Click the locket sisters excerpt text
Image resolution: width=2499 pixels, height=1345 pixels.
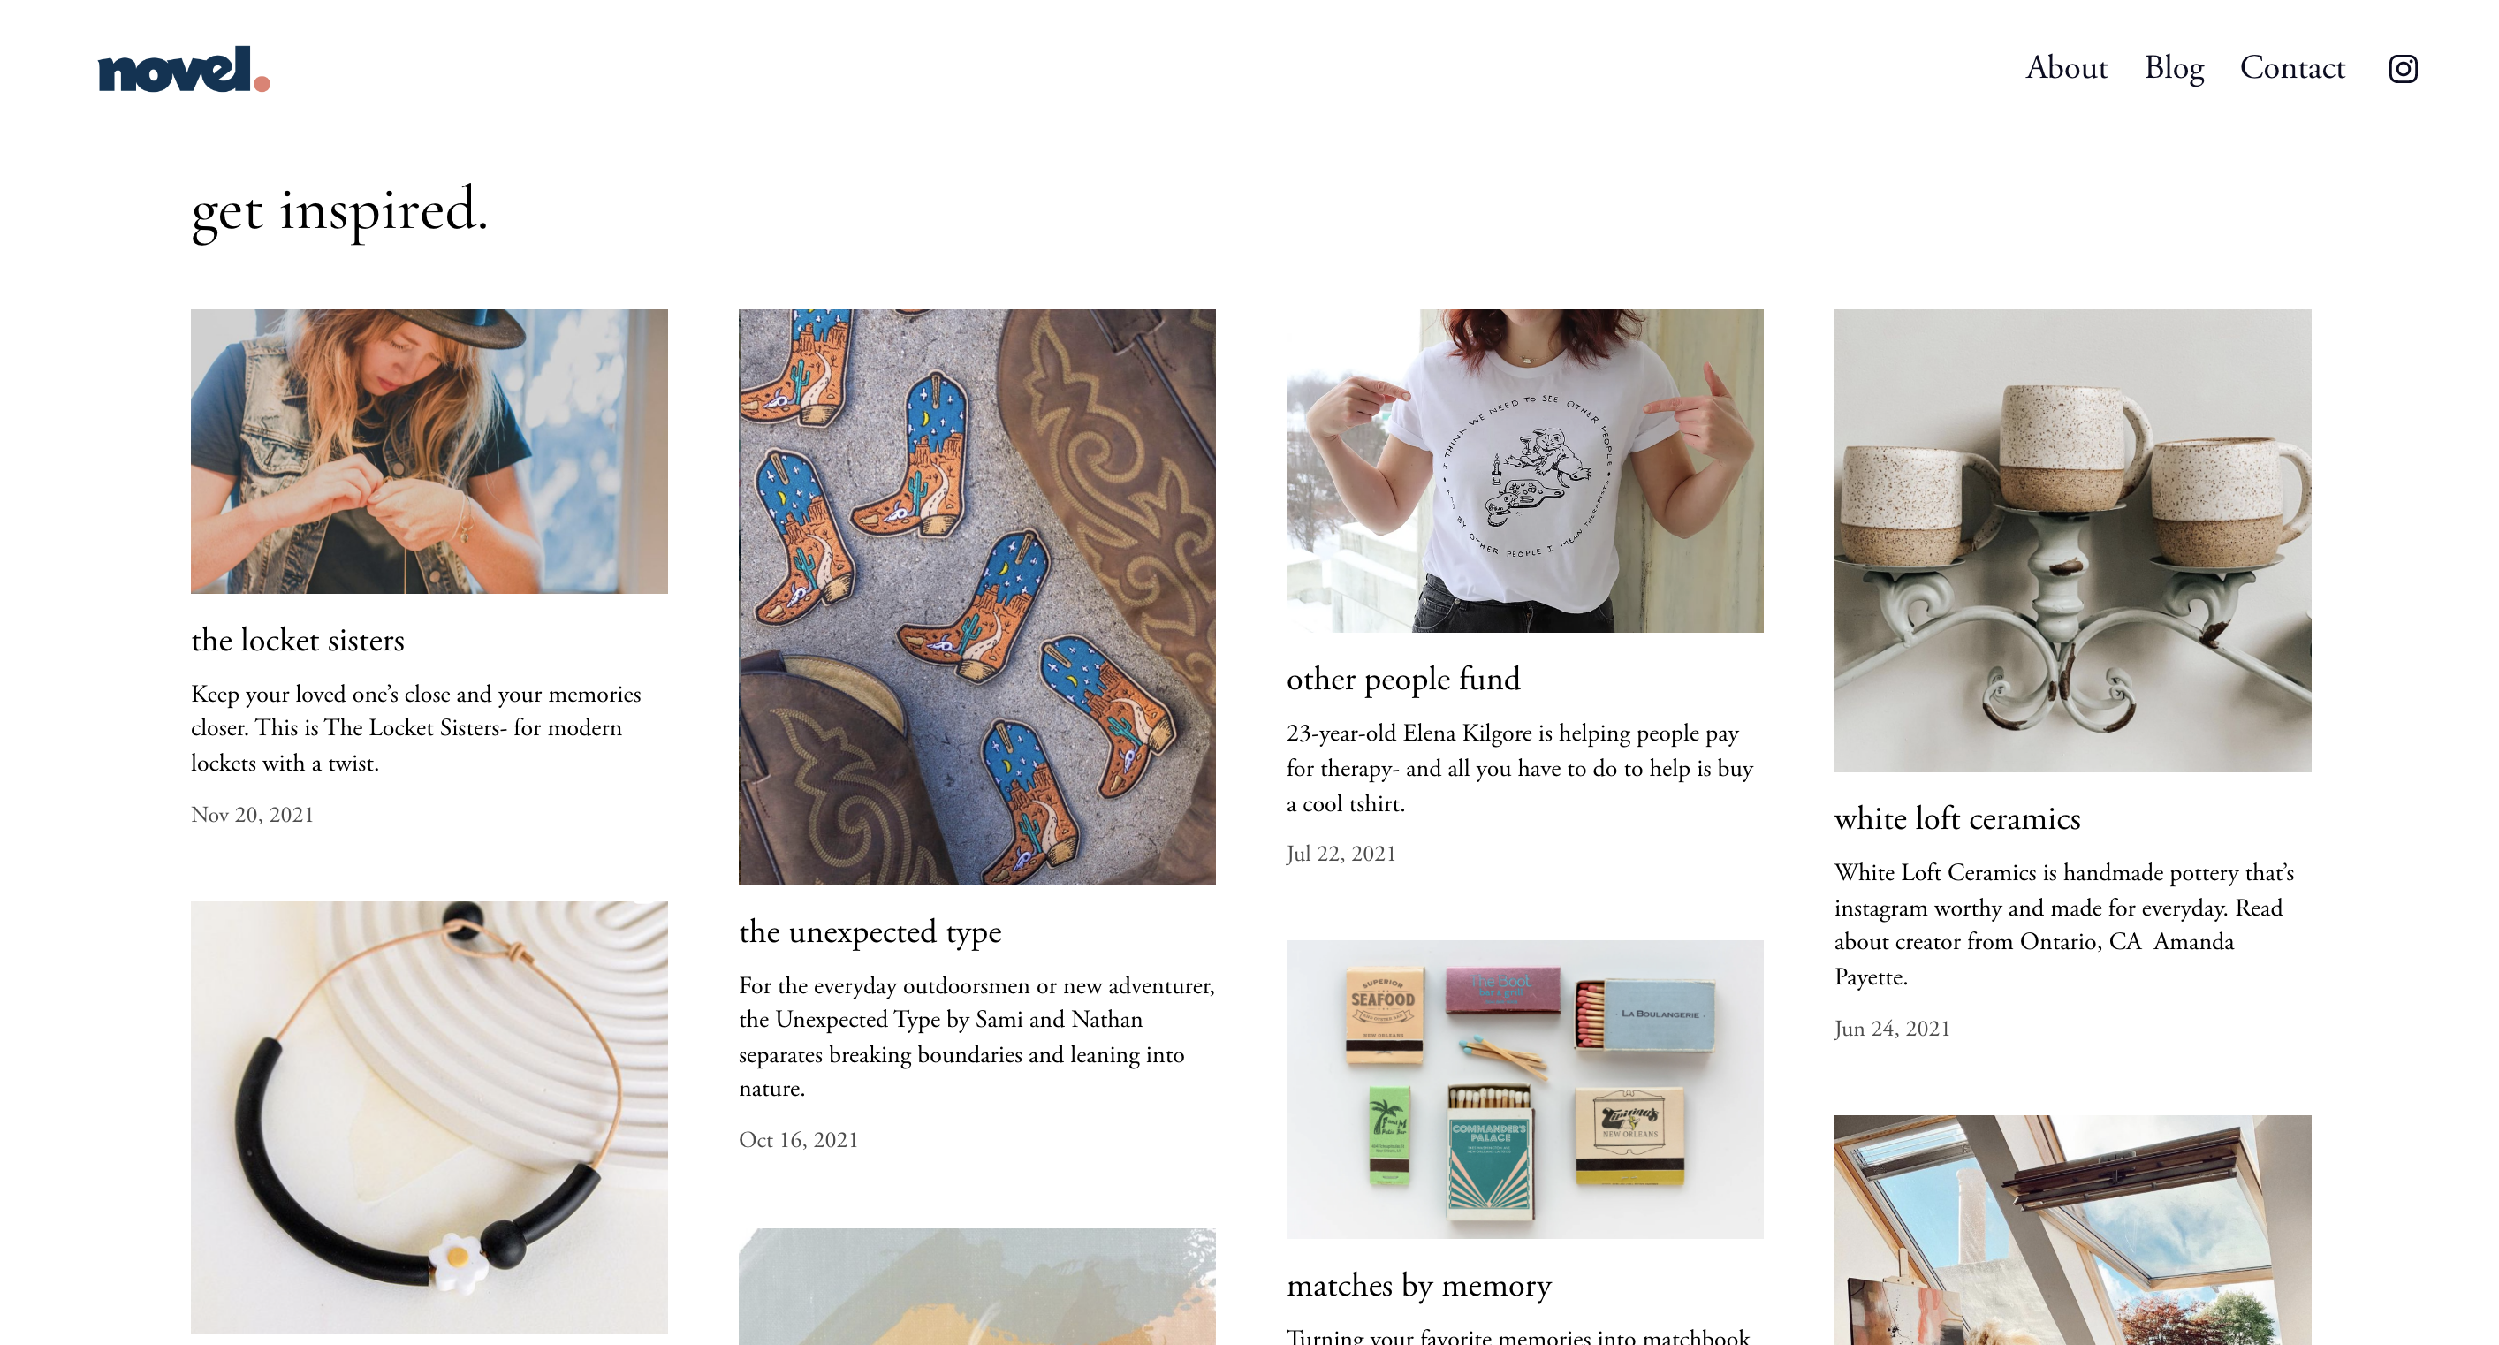(416, 728)
